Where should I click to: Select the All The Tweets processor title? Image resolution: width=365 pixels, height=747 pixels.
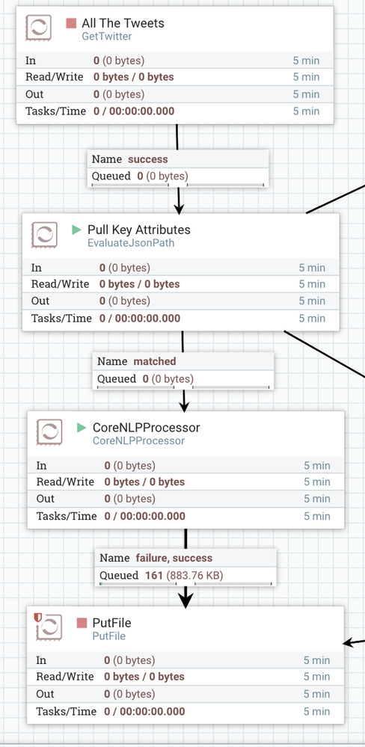click(x=123, y=23)
